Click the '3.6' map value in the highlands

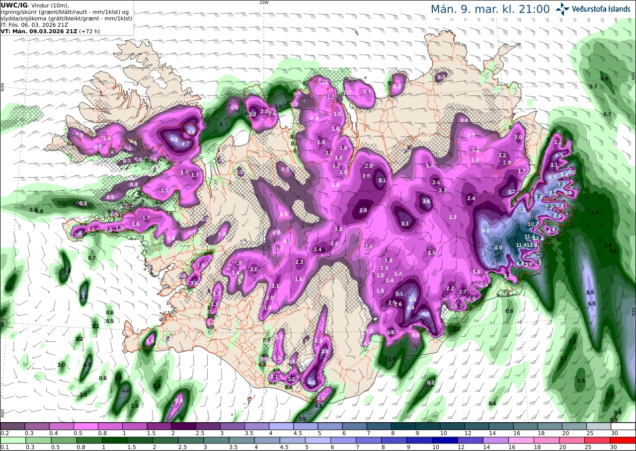click(x=426, y=202)
